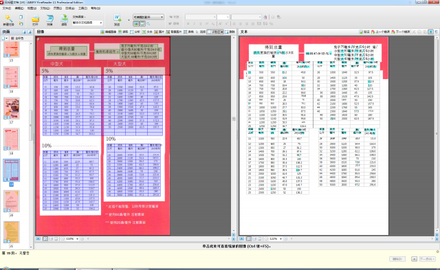This screenshot has width=440, height=270.
Task: Click the magnifier icon under format dropdown
Action: coord(148,24)
